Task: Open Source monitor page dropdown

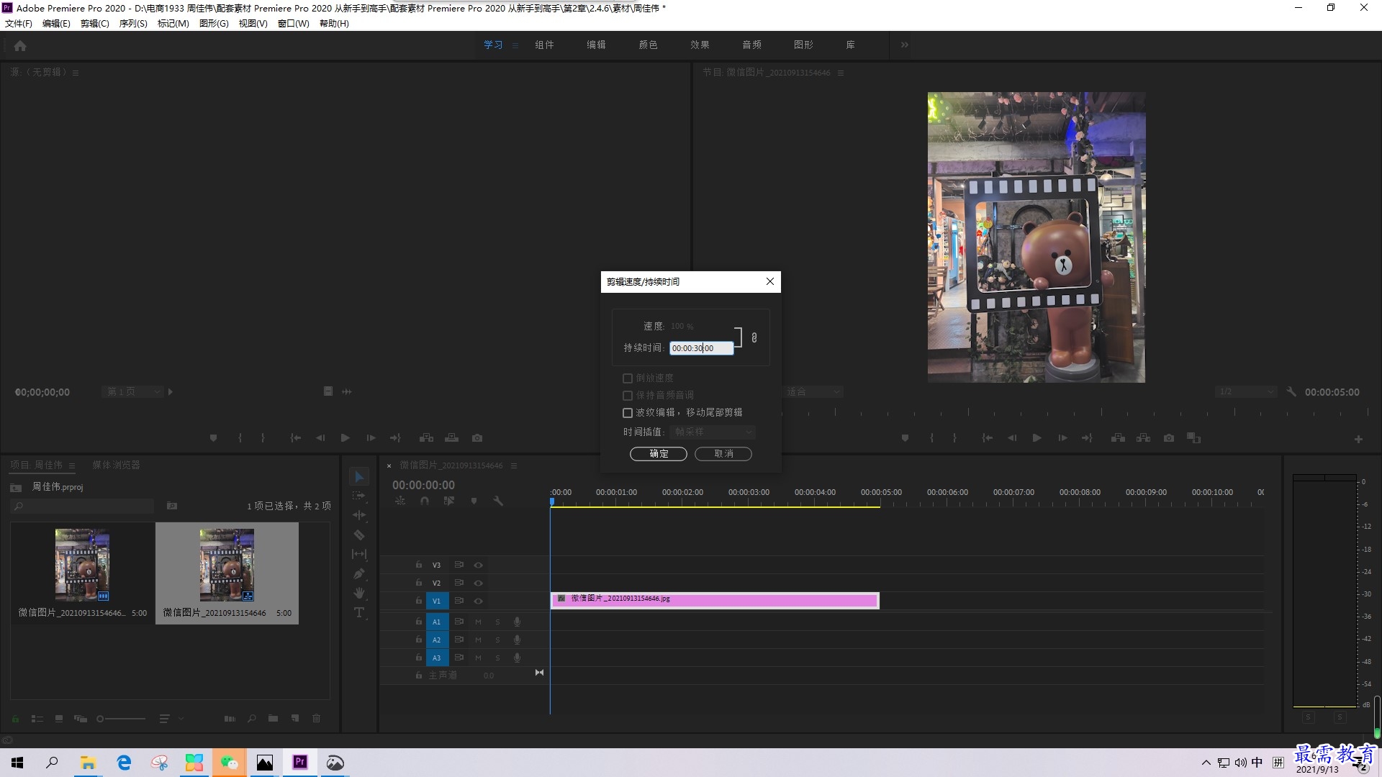Action: tap(132, 391)
